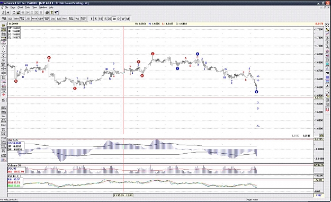This screenshot has width=331, height=202.
Task: Click the red magnet U icon
Action: [x=327, y=110]
